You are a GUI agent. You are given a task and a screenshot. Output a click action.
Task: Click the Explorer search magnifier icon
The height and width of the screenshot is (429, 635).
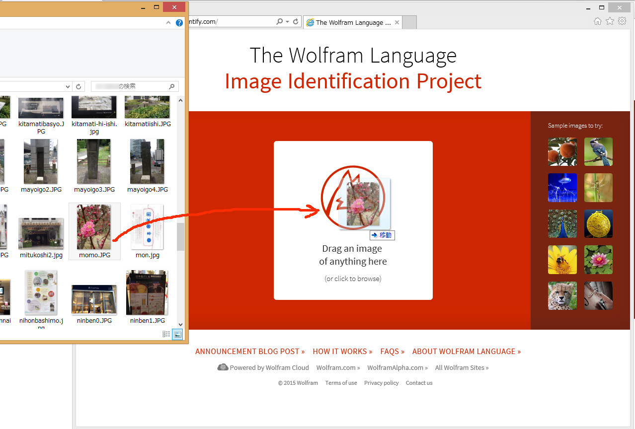172,86
